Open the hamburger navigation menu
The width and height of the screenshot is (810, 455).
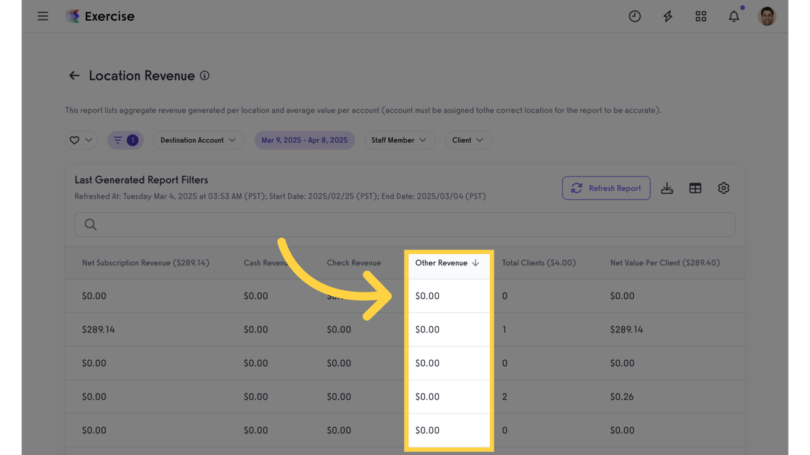pos(43,16)
